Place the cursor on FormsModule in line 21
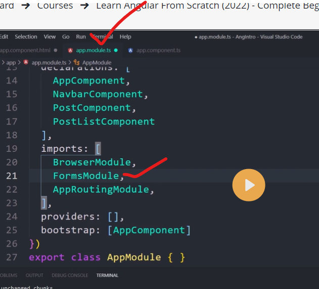Screen dimensions: 319x289 point(86,176)
